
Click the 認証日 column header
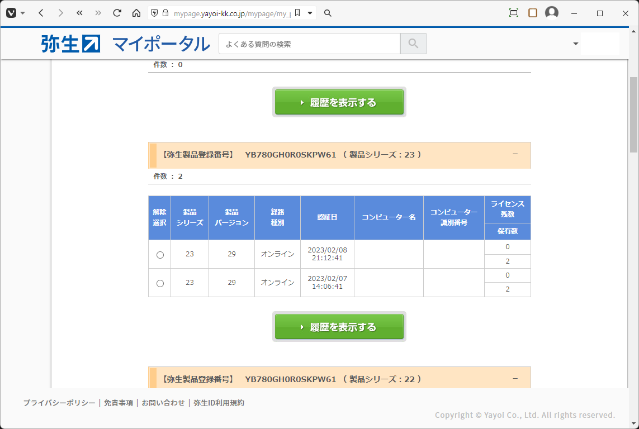point(327,217)
